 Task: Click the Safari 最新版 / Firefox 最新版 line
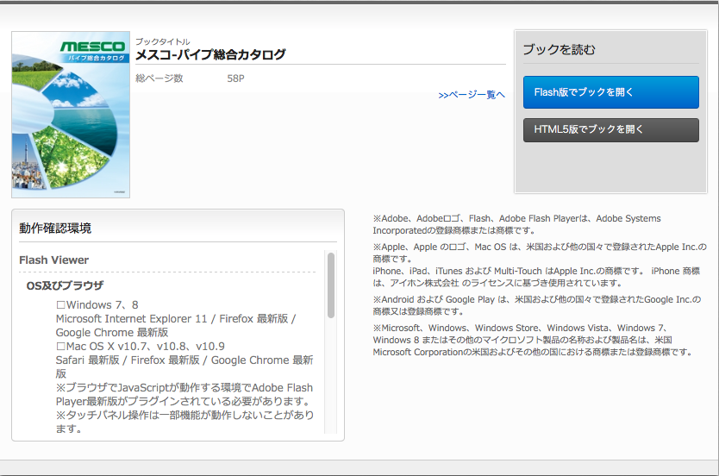click(184, 366)
